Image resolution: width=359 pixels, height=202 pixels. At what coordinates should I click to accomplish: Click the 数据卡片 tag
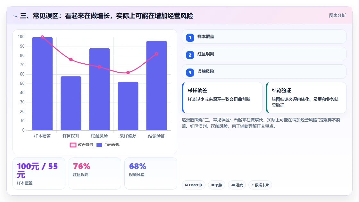(x=260, y=185)
